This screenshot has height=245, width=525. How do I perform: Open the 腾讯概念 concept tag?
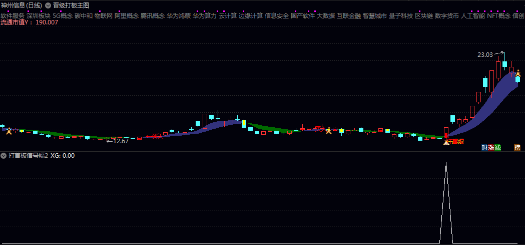pos(153,15)
